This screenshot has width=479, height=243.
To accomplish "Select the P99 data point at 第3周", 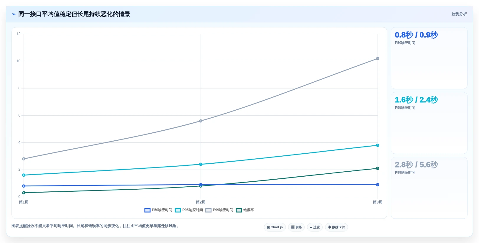I will [x=378, y=59].
